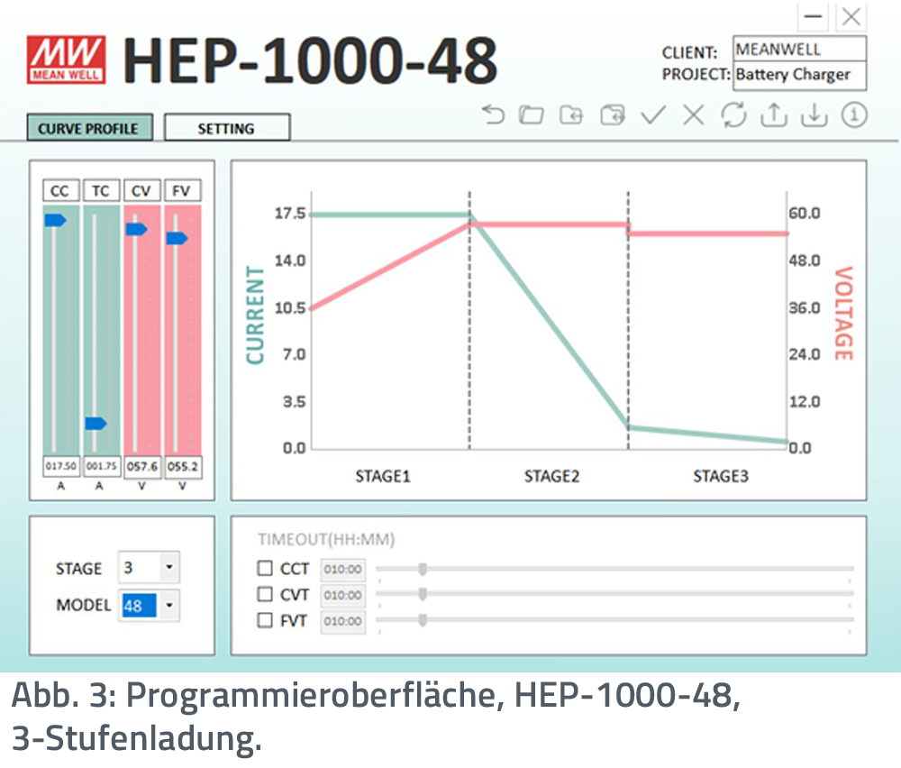Image resolution: width=901 pixels, height=768 pixels.
Task: Click the open folder icon
Action: (531, 115)
